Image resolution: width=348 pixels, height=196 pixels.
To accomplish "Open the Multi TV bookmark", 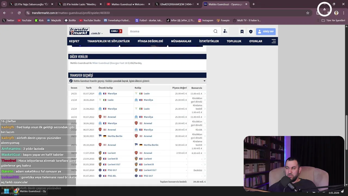I will [x=247, y=20].
